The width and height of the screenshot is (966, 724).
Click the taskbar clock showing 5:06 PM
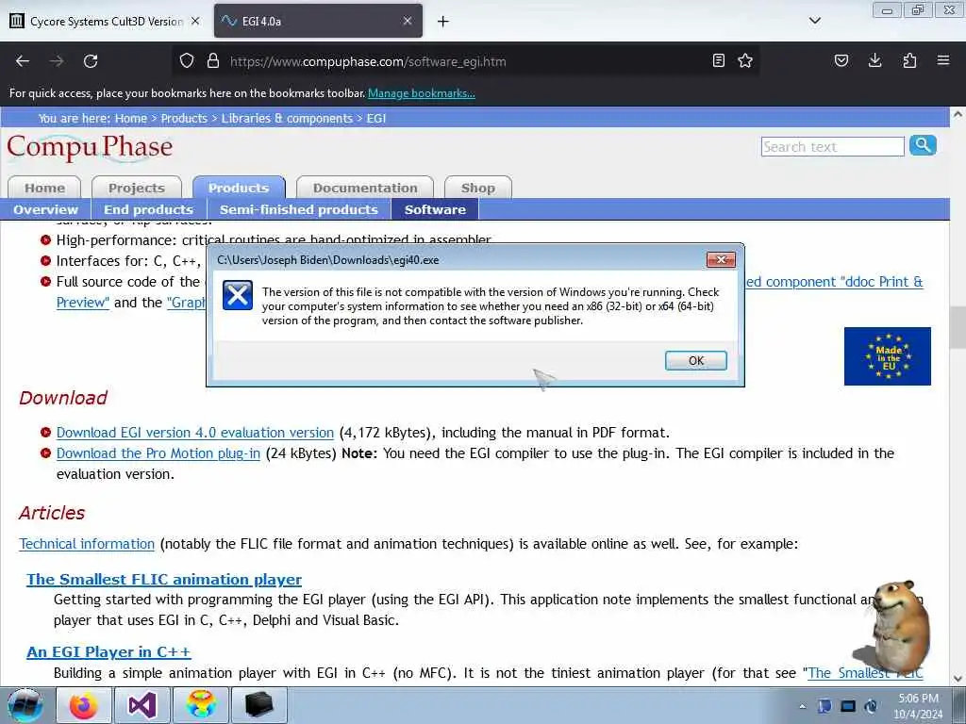coord(918,706)
